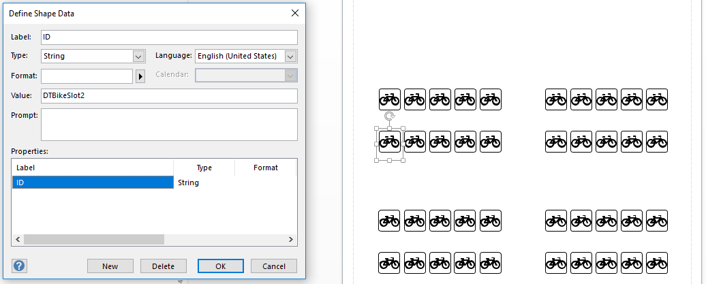The height and width of the screenshot is (284, 706).
Task: Click the Delete button
Action: pyautogui.click(x=163, y=266)
